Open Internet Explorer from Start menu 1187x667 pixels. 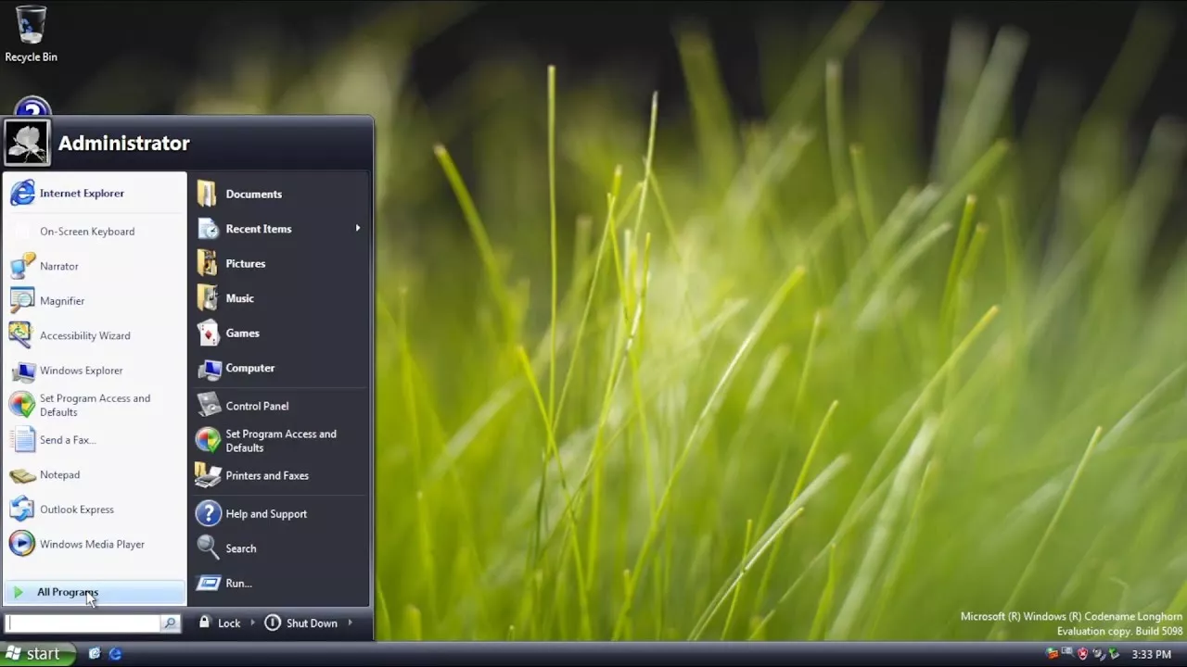coord(81,193)
